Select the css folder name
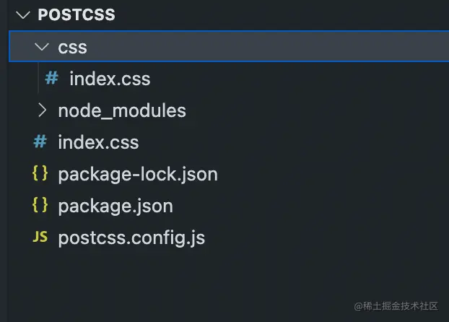 (72, 48)
